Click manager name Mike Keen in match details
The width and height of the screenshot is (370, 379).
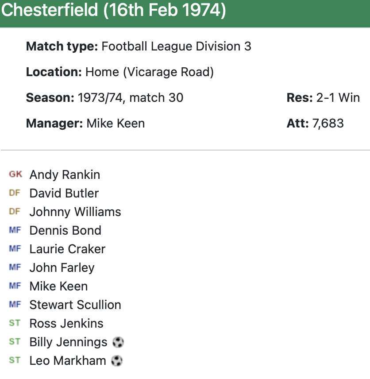coord(116,123)
